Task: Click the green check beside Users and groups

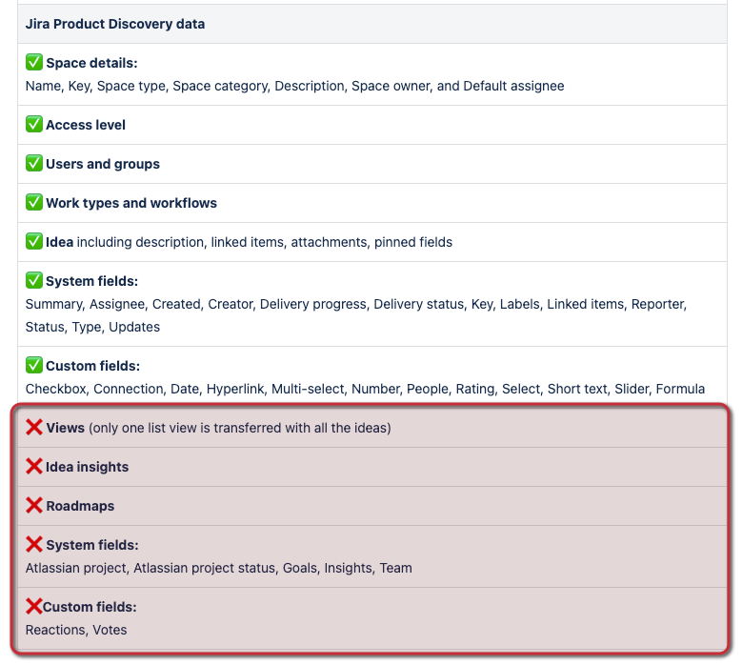Action: [x=34, y=163]
